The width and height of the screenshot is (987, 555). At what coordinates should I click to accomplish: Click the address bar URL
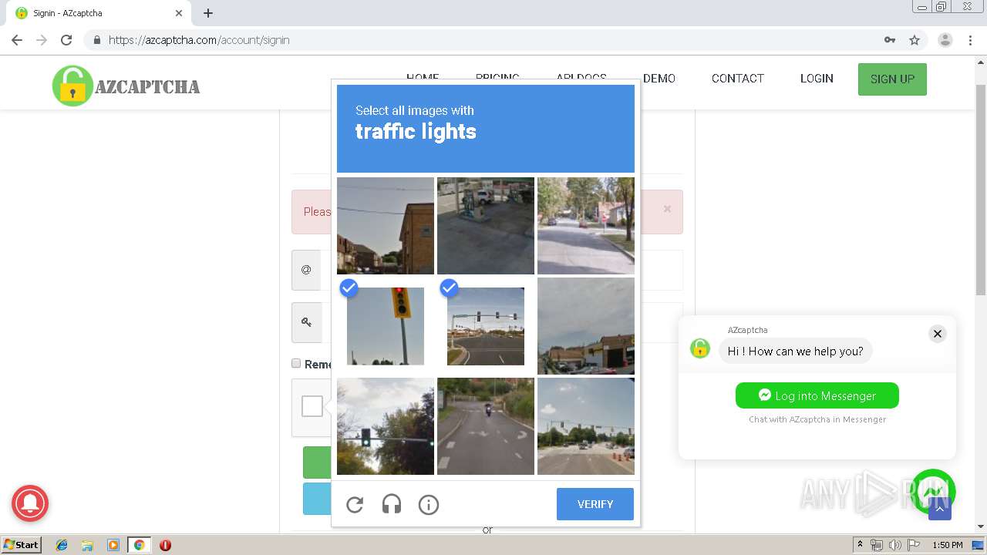[199, 40]
